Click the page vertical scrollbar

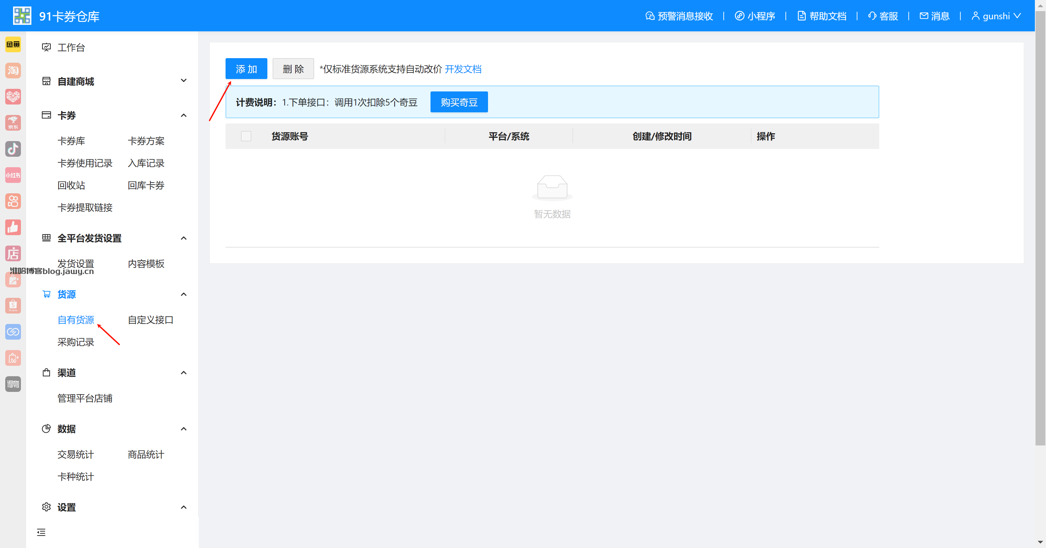click(x=1040, y=227)
